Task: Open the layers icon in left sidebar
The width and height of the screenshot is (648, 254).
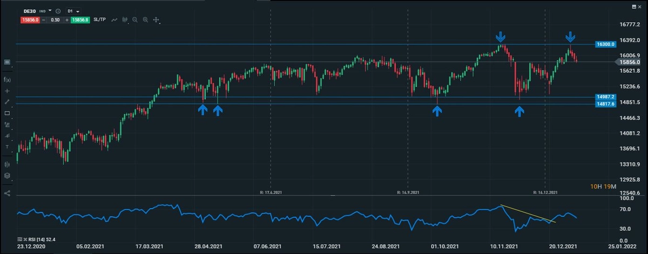Action: tap(7, 175)
